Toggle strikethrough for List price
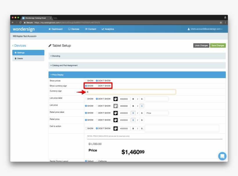Image resolution: width=238 pixels, height=176 pixels. [x=142, y=106]
